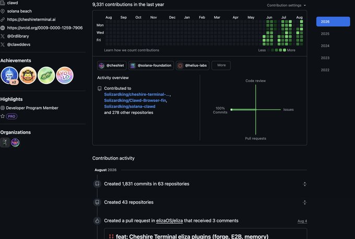This screenshot has width=355, height=239.
Task: Open the orcid.org profile link
Action: (x=45, y=28)
